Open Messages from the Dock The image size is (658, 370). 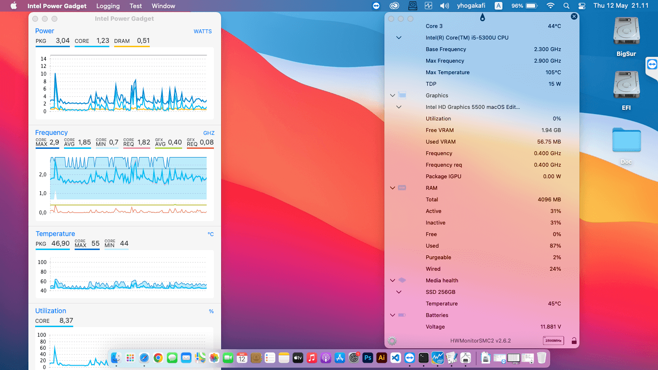(x=172, y=357)
